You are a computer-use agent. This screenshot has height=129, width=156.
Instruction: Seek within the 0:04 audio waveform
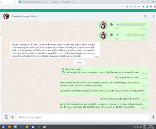click(131, 35)
